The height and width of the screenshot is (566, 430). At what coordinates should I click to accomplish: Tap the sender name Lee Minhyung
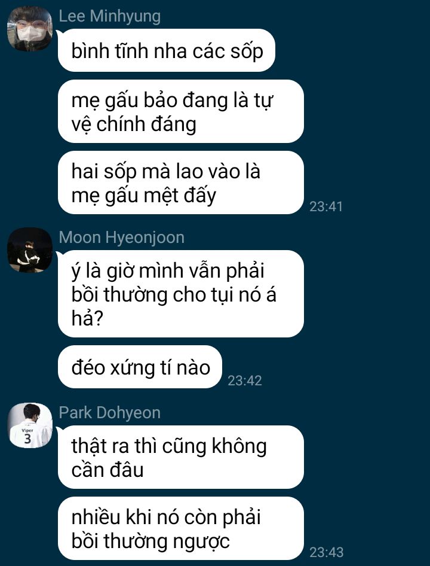[109, 16]
